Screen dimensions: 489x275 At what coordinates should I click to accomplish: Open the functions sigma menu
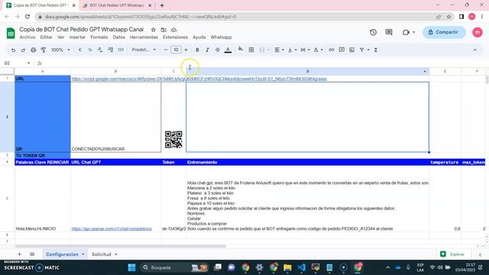376,50
